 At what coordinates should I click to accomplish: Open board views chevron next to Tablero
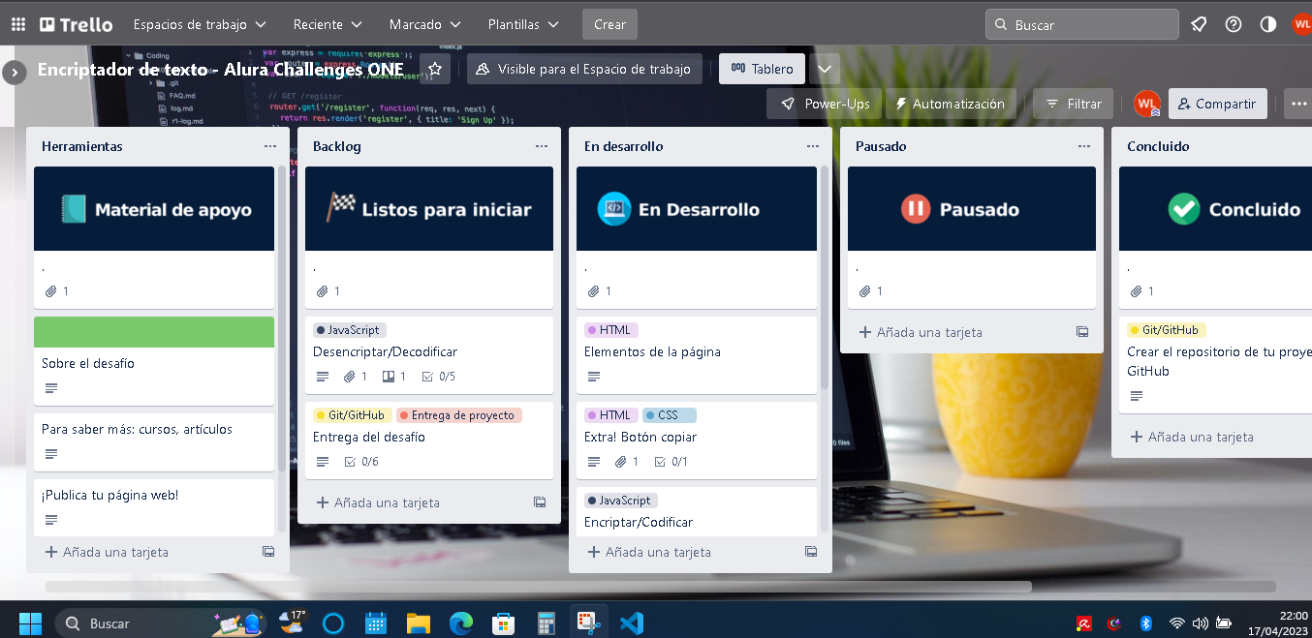(825, 69)
